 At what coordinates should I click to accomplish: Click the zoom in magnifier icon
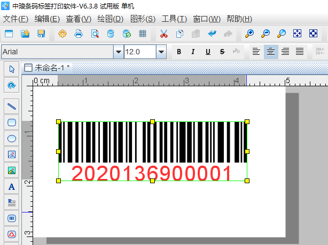coord(249,34)
